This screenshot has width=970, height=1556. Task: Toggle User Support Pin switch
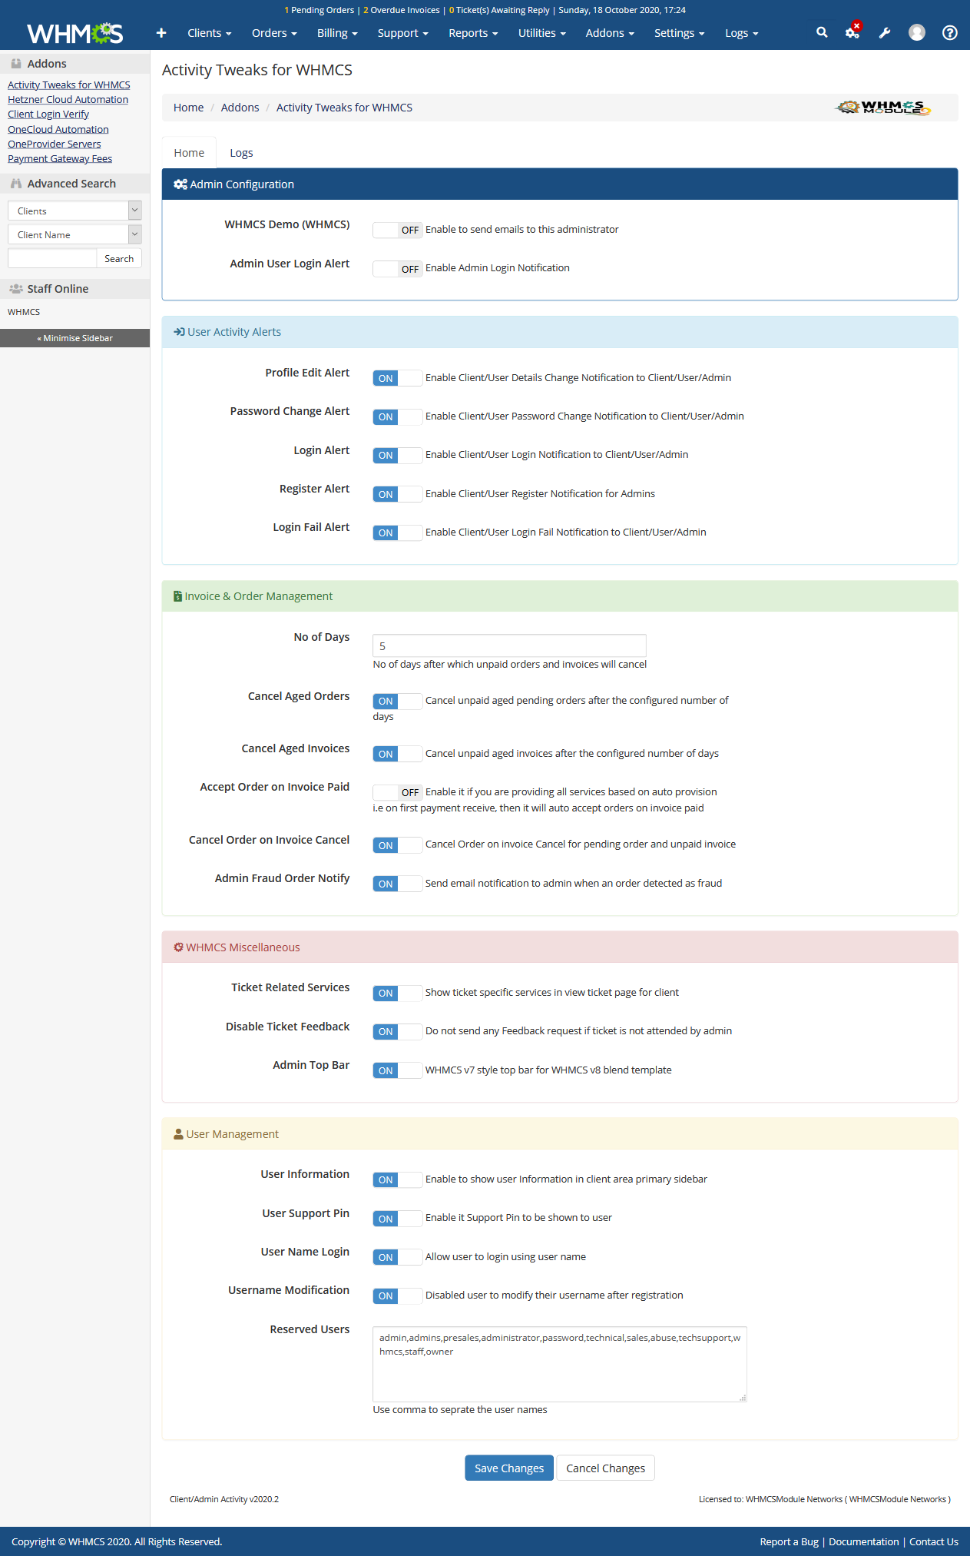click(x=397, y=1219)
